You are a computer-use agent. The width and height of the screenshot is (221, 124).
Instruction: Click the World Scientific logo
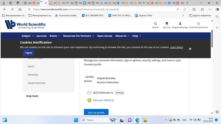(x=25, y=25)
